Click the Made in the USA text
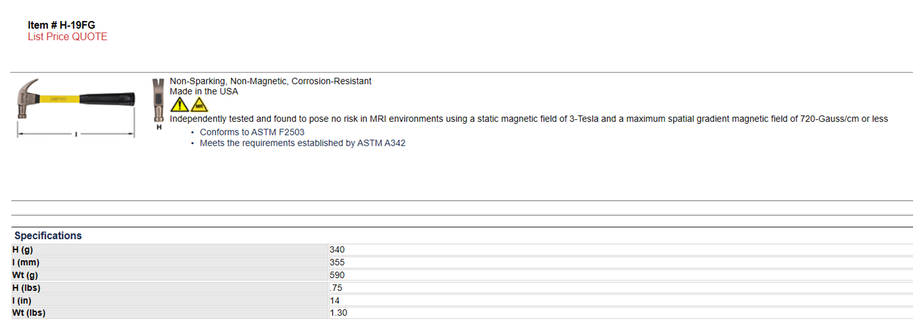Viewport: 913px width, 333px height. (x=204, y=92)
